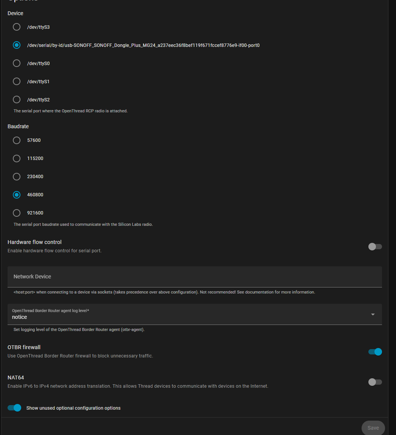Screen dimensions: 396x435
Task: Select /dev/ttyS2 radio option
Action: [x=17, y=99]
